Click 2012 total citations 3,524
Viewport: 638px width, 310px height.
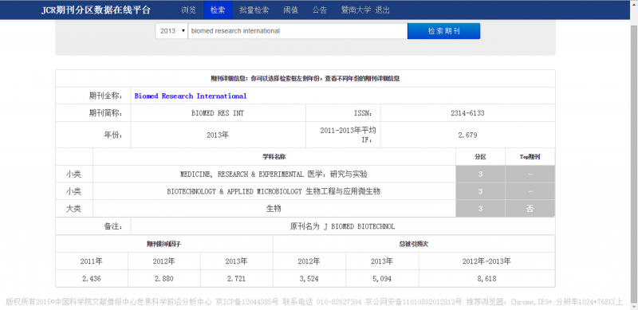pyautogui.click(x=309, y=279)
